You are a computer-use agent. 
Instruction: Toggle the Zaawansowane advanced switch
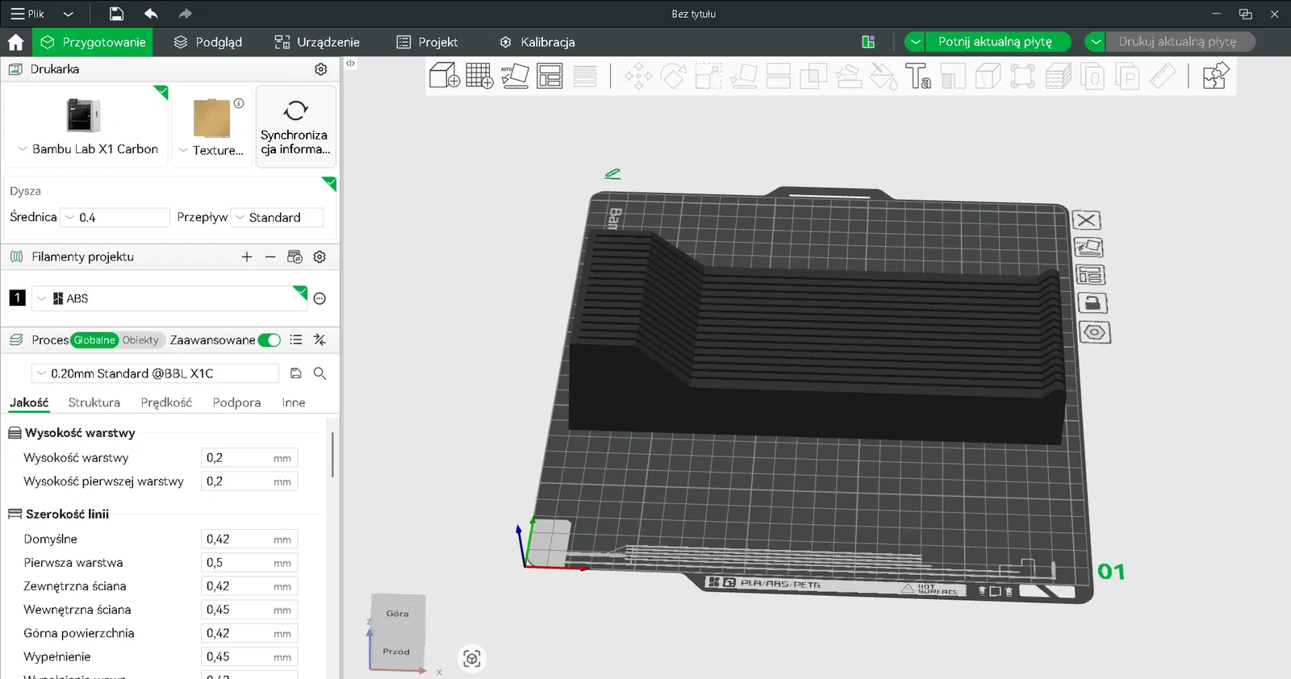coord(269,340)
